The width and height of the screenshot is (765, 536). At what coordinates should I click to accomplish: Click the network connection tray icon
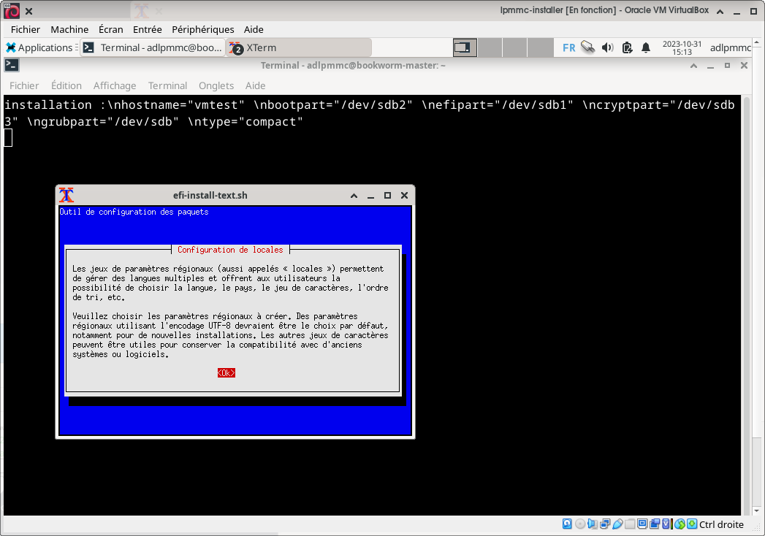point(587,47)
